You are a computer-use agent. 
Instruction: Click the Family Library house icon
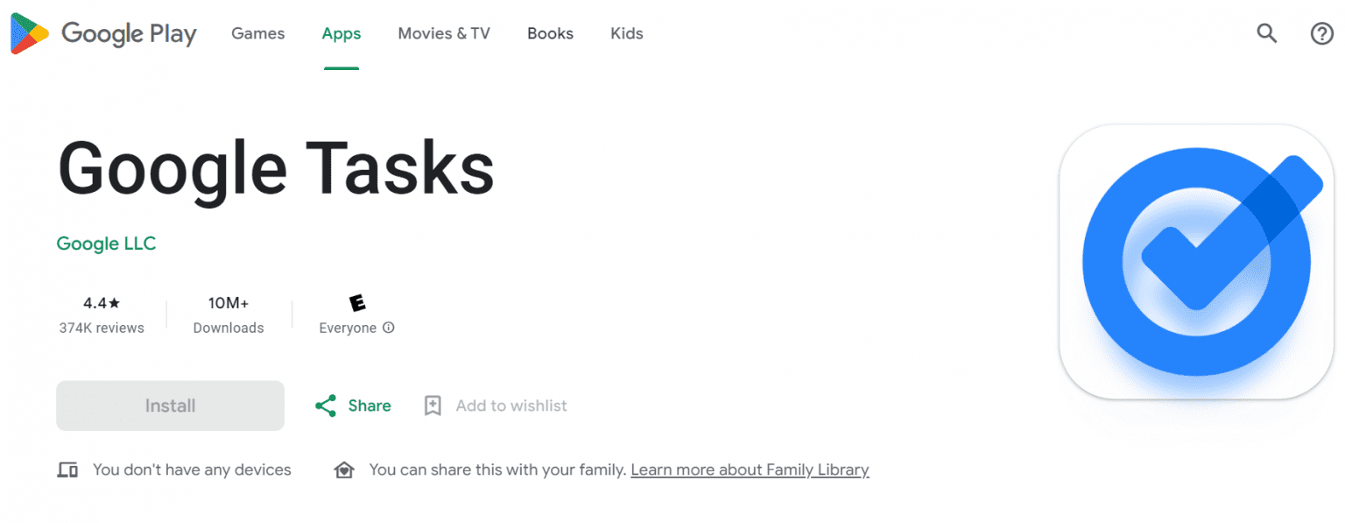coord(344,470)
